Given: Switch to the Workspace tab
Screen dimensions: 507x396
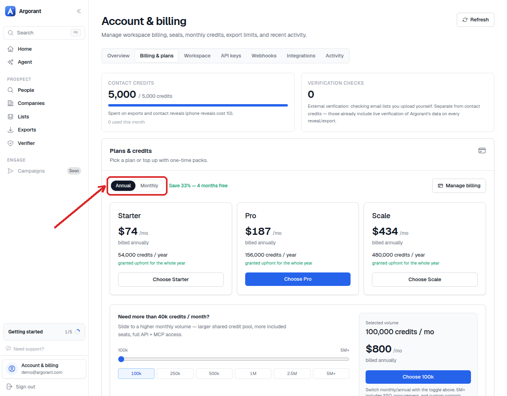Looking at the screenshot, I should [x=197, y=56].
